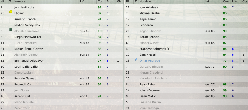Click the green injury icon beside Atsushi Shiozawa
Screen dimensions: 248x110
coord(11,30)
